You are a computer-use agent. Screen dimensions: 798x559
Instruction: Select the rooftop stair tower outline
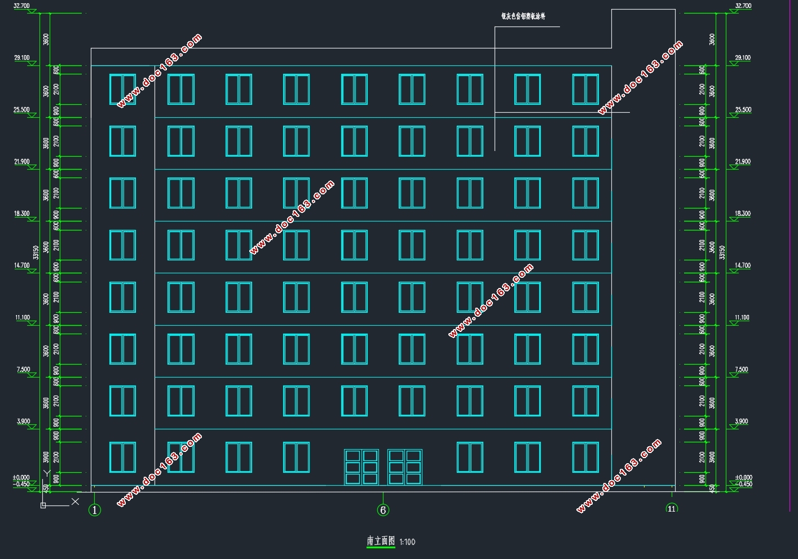643,29
